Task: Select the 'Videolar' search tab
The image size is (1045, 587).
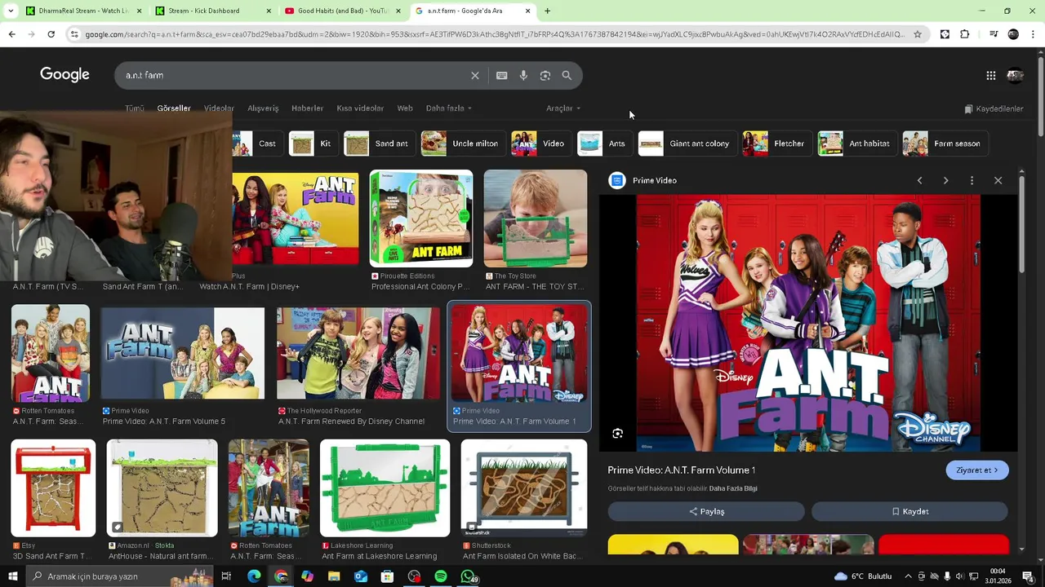Action: click(219, 108)
